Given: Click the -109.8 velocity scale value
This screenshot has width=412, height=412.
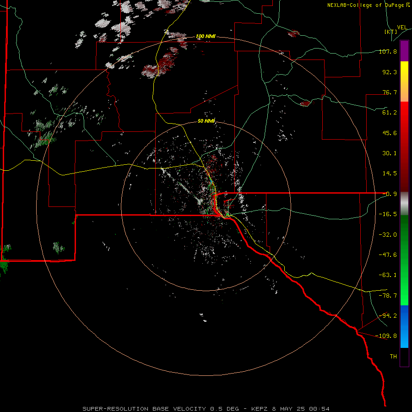Looking at the screenshot, I should pyautogui.click(x=386, y=336).
